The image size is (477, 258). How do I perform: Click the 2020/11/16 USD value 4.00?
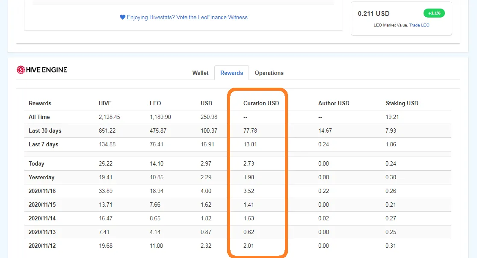[206, 191]
